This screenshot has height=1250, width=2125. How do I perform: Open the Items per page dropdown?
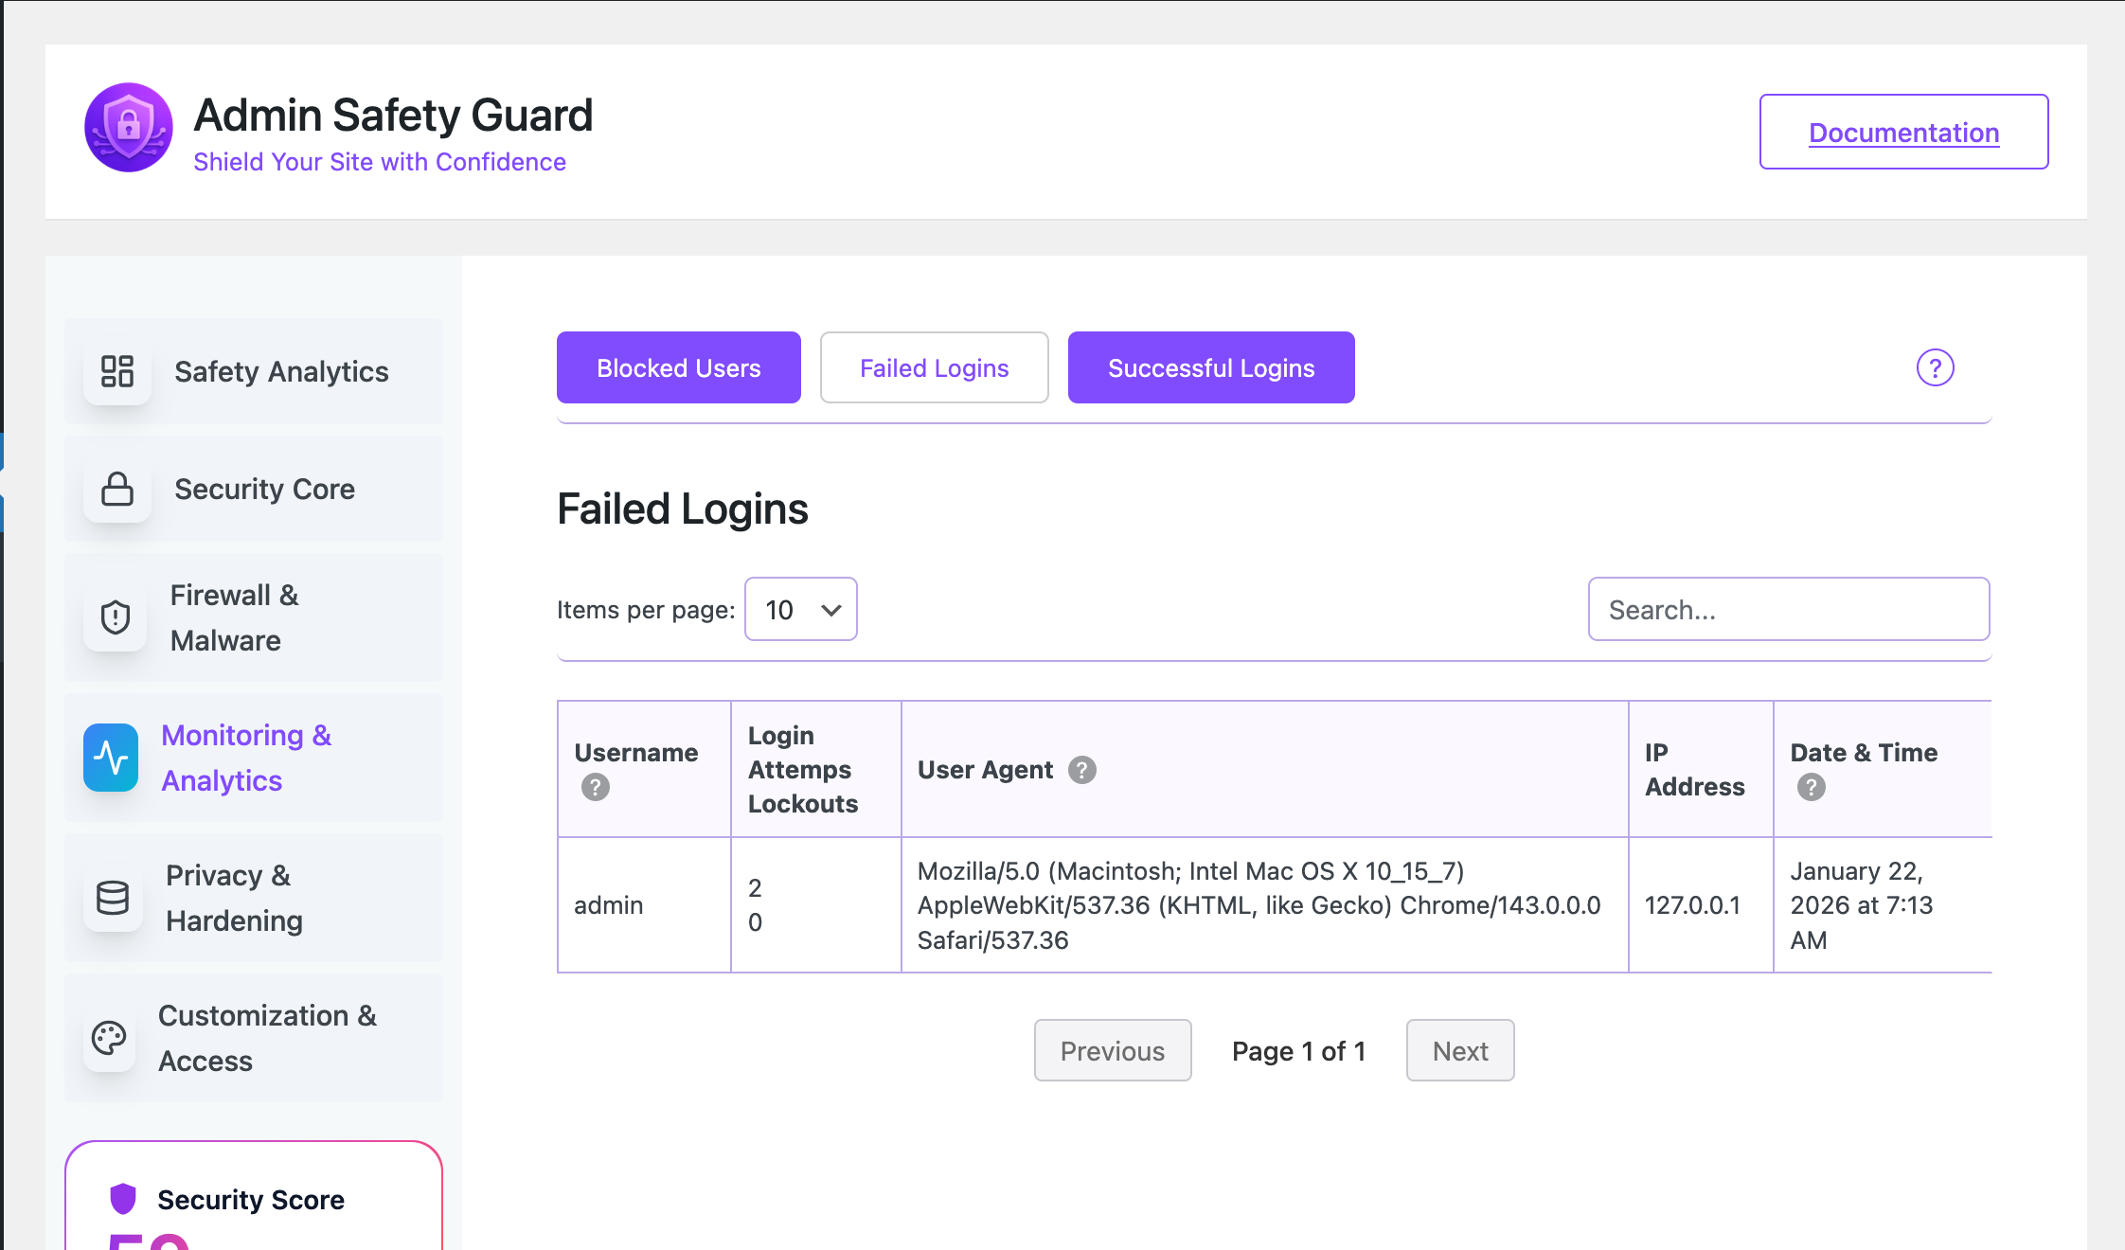(x=800, y=609)
